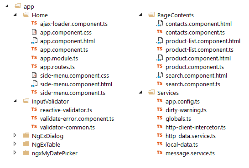Collapse the root app folder
Image resolution: width=249 pixels, height=168 pixels.
(x=7, y=6)
